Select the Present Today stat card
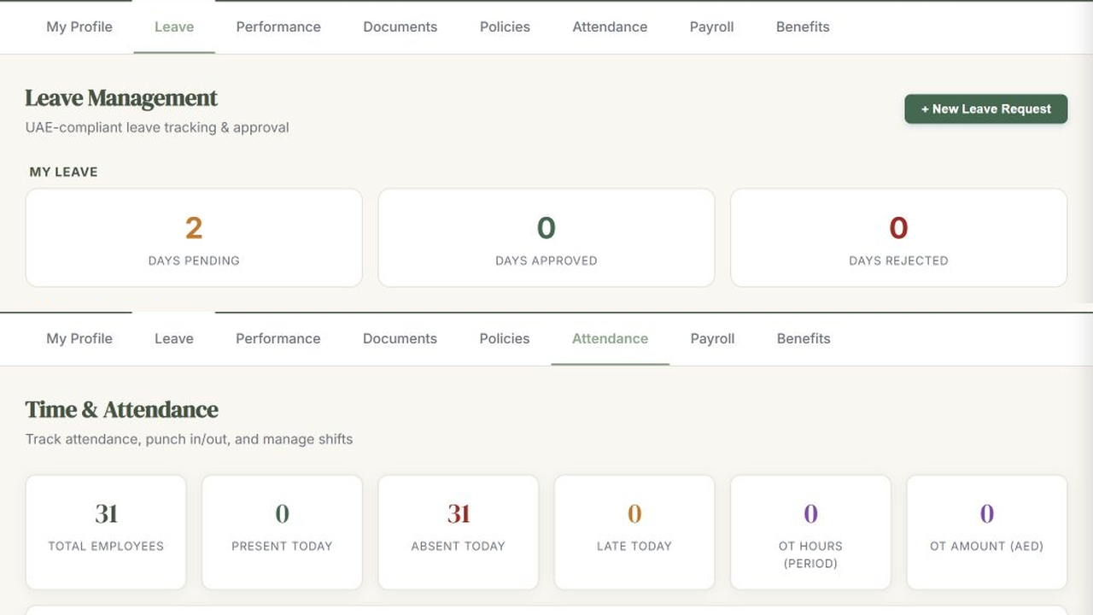 pyautogui.click(x=282, y=532)
